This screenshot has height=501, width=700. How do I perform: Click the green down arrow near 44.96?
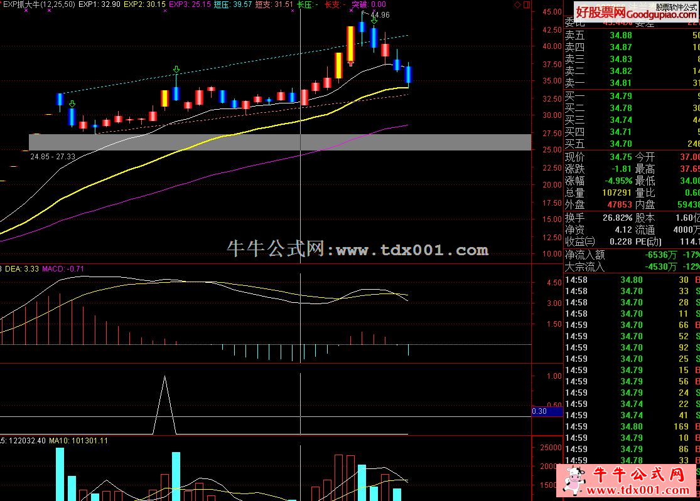(x=374, y=19)
